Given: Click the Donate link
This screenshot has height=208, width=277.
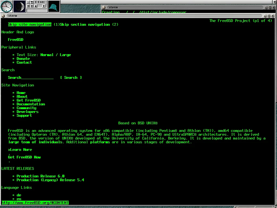Looking at the screenshot, I should coord(23,59).
